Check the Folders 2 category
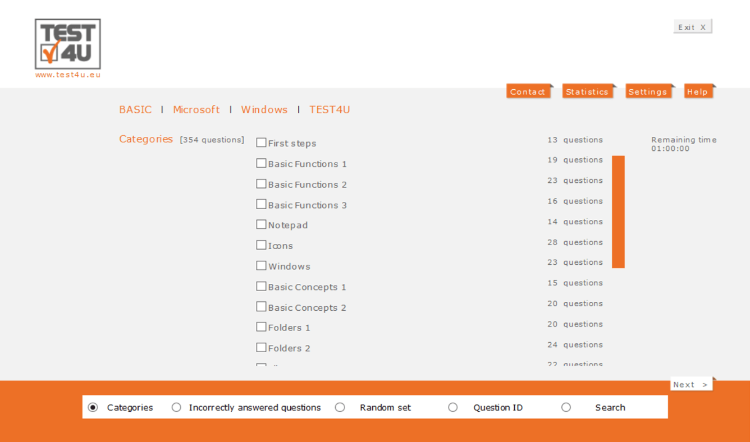 point(261,347)
